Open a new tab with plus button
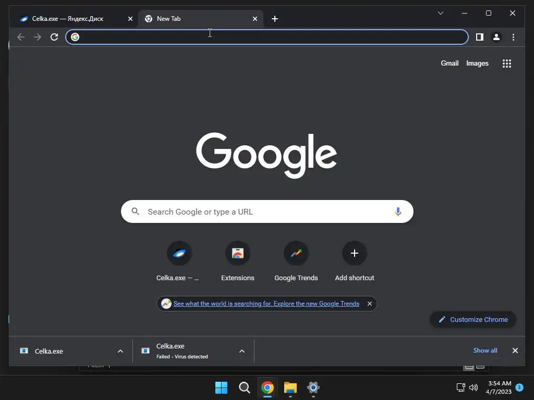534x400 pixels. [x=275, y=19]
